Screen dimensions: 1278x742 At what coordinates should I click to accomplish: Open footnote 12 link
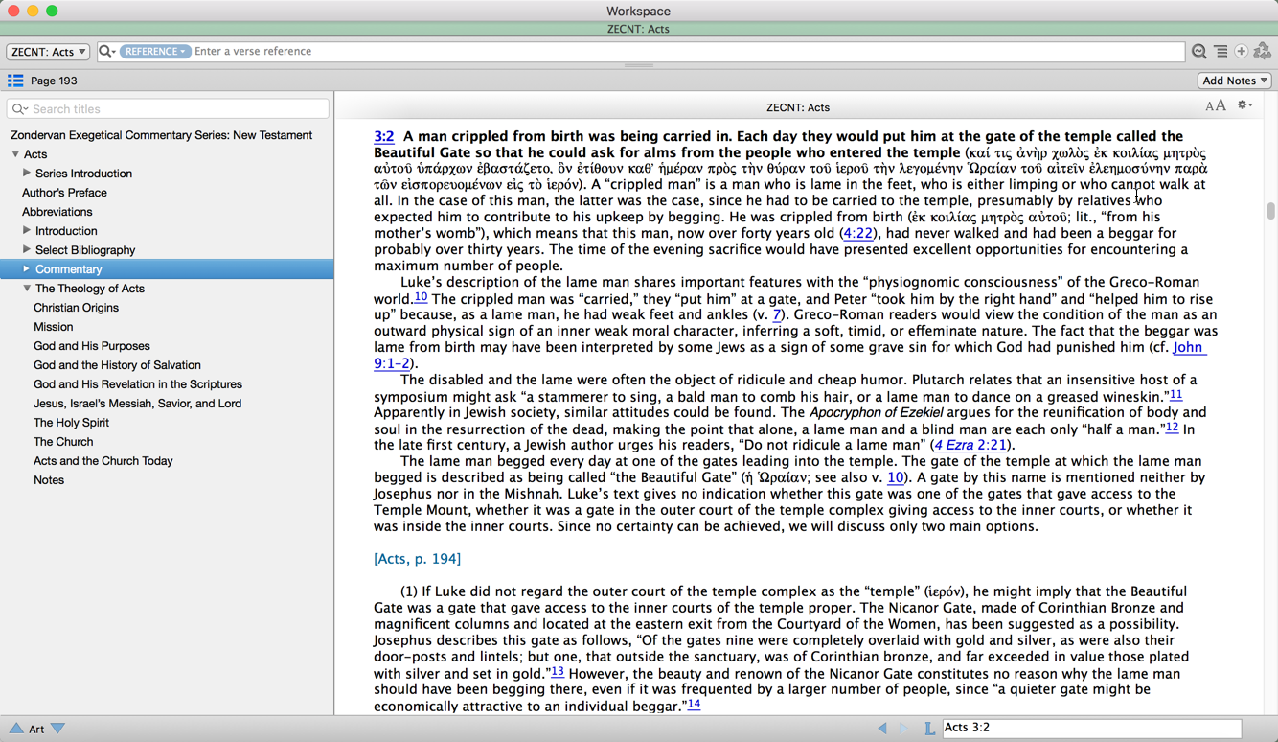click(x=1172, y=427)
